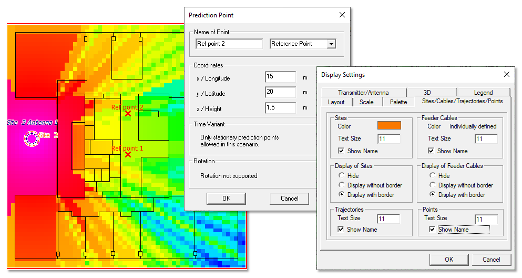
Task: Disable Show Name for Points
Action: pos(432,230)
